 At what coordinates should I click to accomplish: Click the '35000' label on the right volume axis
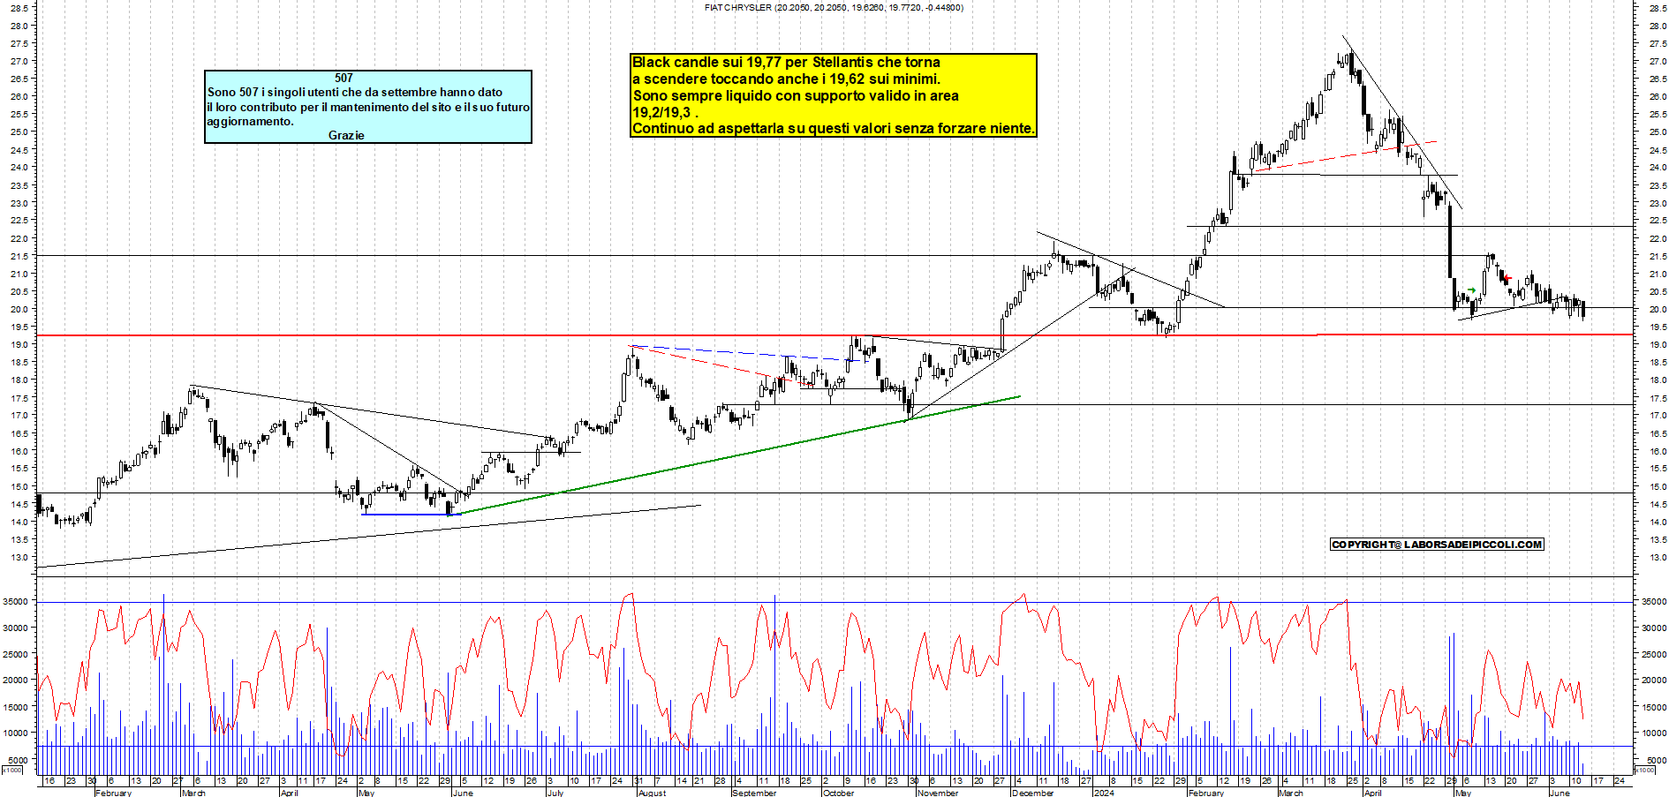[1654, 601]
